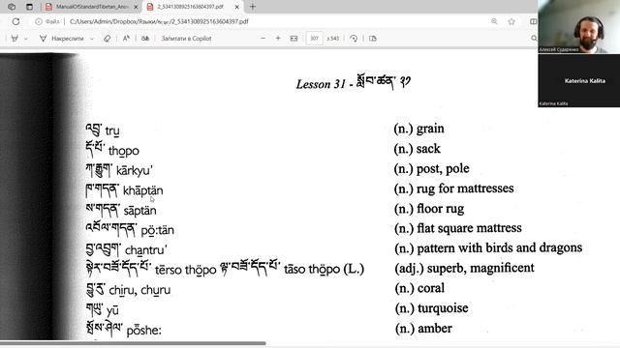Click the translation '(n.) turquoise'

(x=431, y=308)
